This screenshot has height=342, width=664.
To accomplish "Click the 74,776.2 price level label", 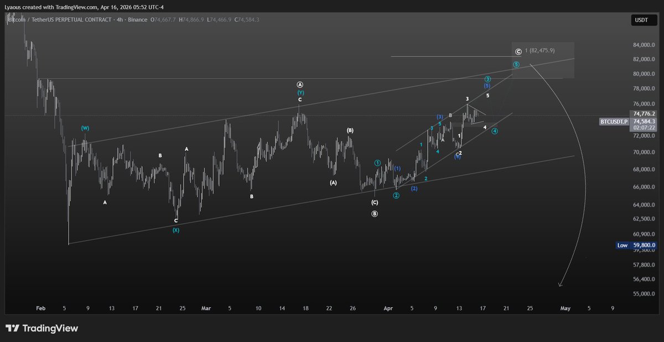I will click(644, 113).
